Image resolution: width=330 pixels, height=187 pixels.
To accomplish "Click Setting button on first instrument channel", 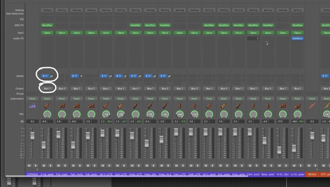I will pyautogui.click(x=47, y=10).
